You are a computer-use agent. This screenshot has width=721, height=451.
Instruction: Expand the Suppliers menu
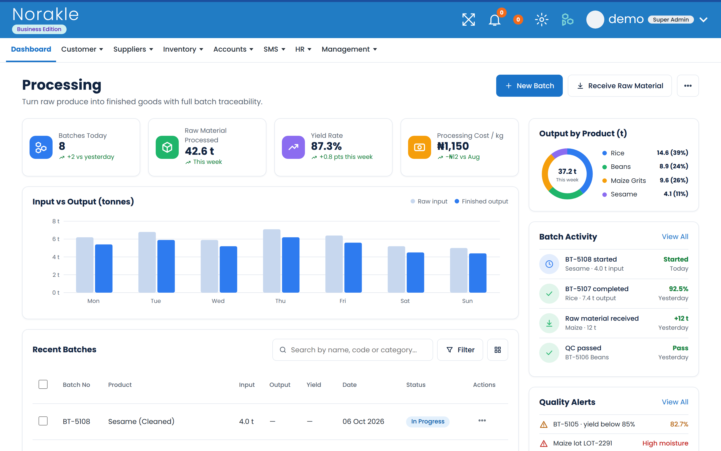[133, 49]
